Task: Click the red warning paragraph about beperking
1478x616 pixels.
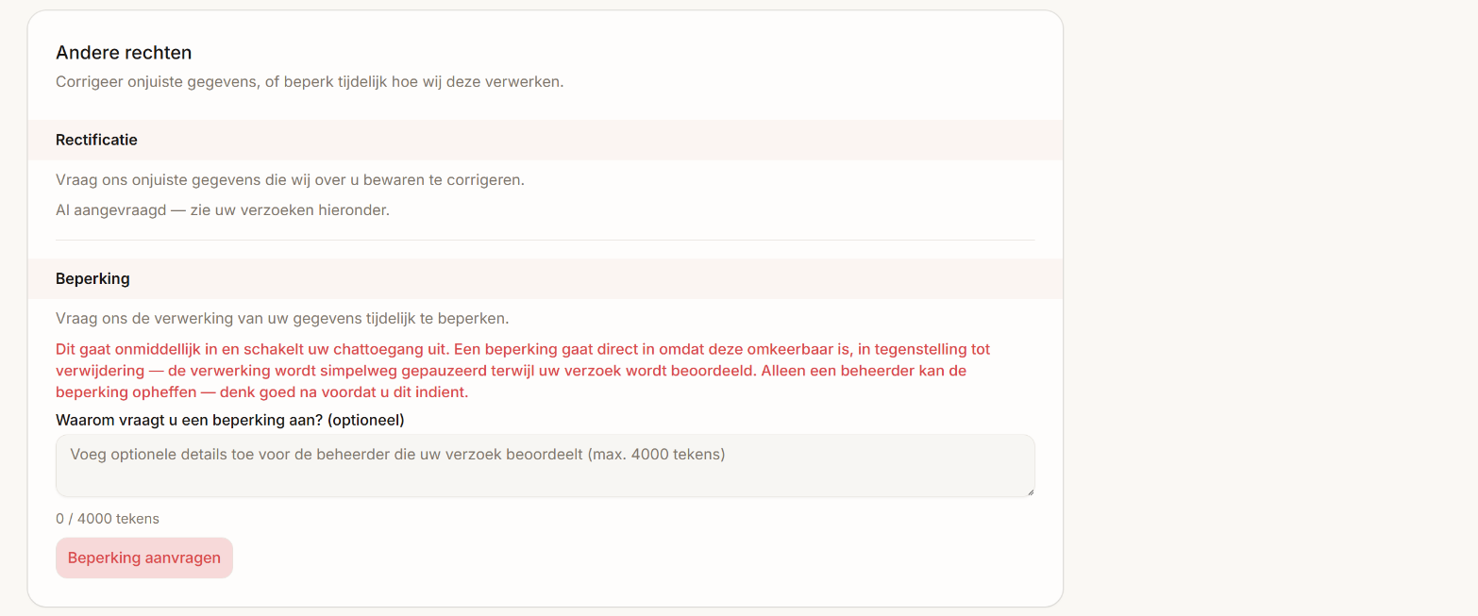Action: [x=524, y=371]
